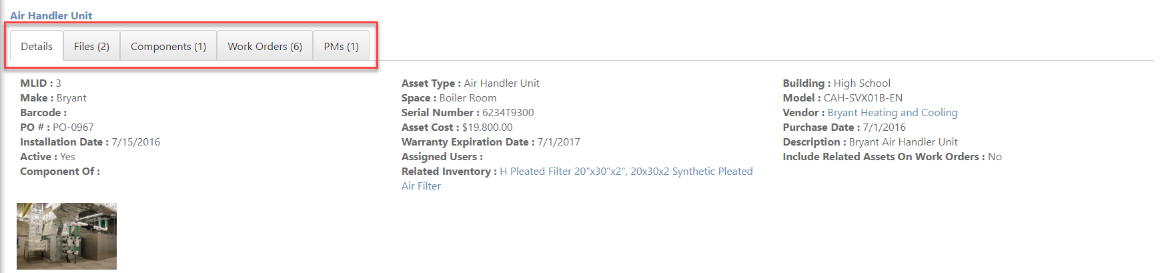The image size is (1160, 273).
Task: Switch to the Files (2) tab
Action: (x=91, y=46)
